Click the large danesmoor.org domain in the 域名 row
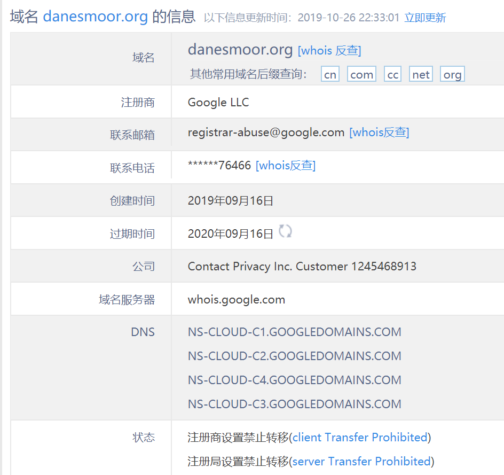504x475 pixels. (x=240, y=50)
